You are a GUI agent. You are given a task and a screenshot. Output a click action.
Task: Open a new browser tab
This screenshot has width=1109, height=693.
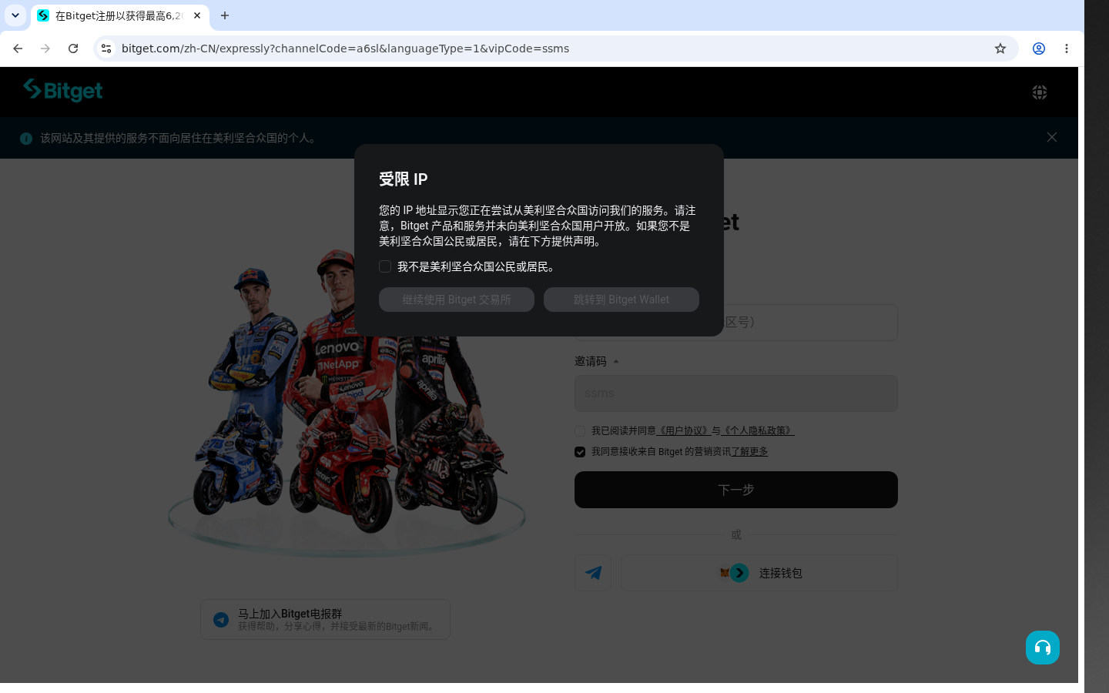tap(225, 15)
